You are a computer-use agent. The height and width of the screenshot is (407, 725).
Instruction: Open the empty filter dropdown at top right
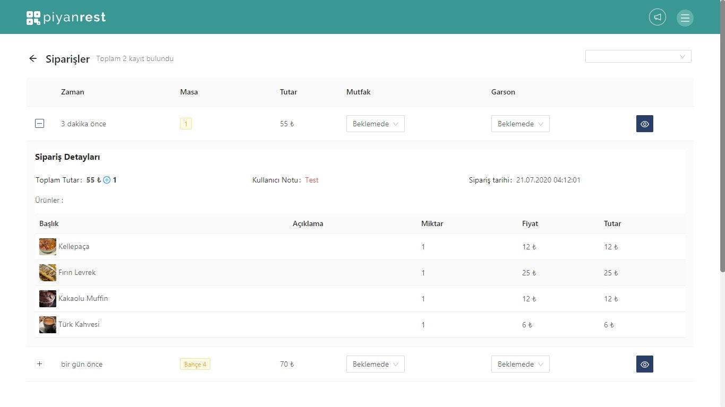(637, 56)
